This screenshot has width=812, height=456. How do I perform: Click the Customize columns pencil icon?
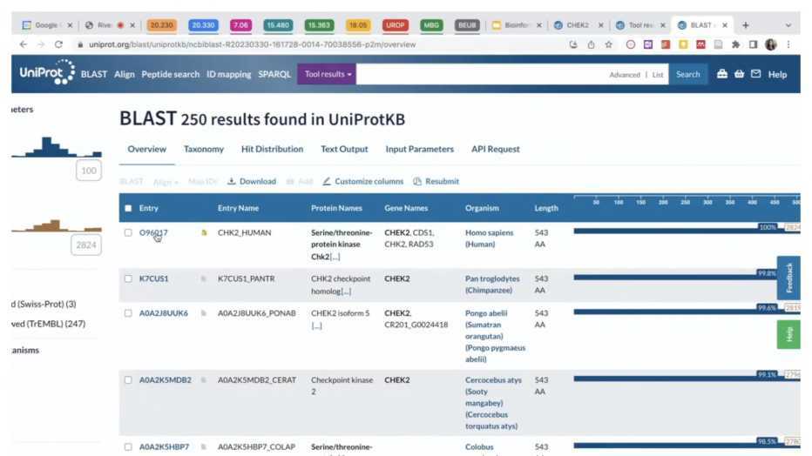[x=327, y=182]
